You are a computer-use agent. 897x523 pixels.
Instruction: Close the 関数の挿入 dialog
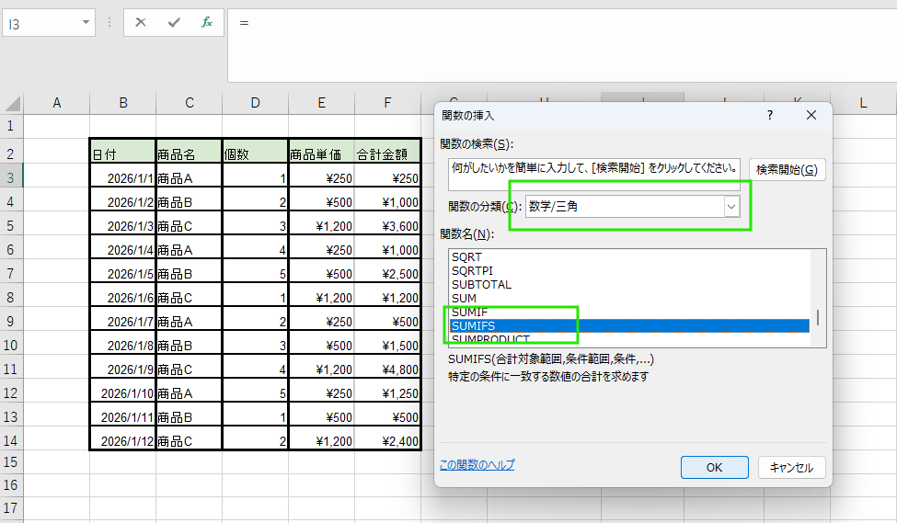[x=811, y=115]
